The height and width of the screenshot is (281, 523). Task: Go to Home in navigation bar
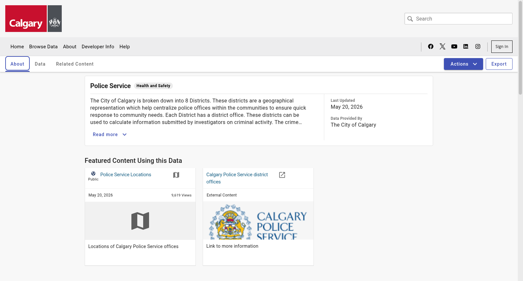point(17,47)
